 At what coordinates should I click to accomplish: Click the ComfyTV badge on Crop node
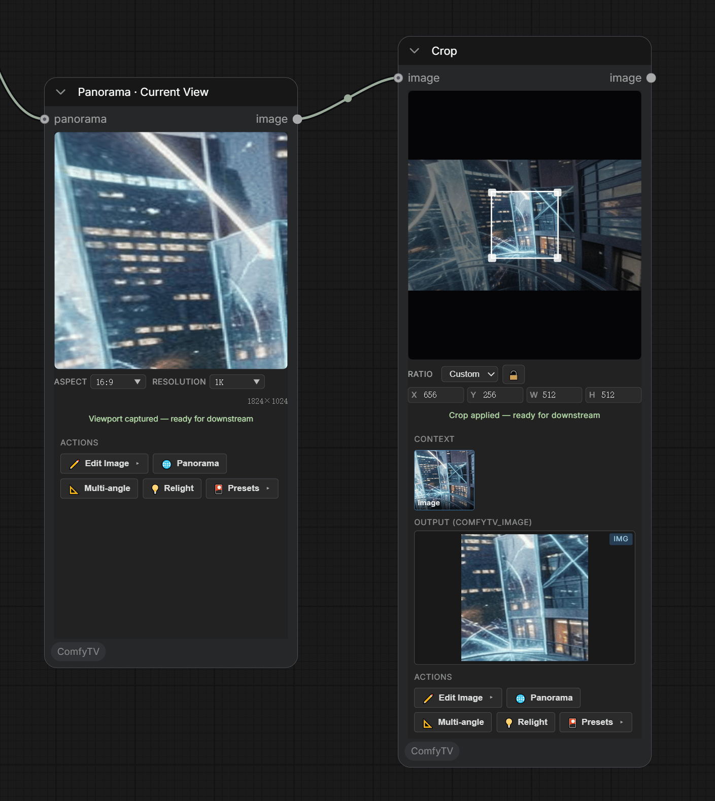click(x=432, y=751)
